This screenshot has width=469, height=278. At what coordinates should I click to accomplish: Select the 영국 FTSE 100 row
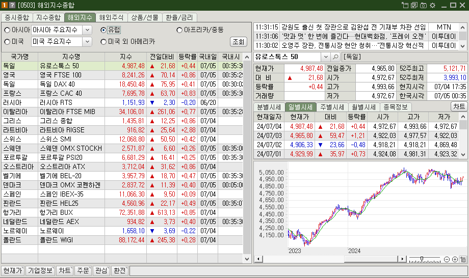pos(122,75)
